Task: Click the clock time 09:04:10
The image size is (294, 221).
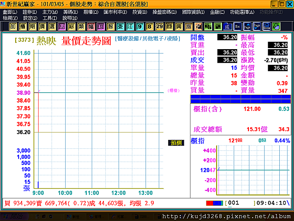Action: click(x=271, y=203)
